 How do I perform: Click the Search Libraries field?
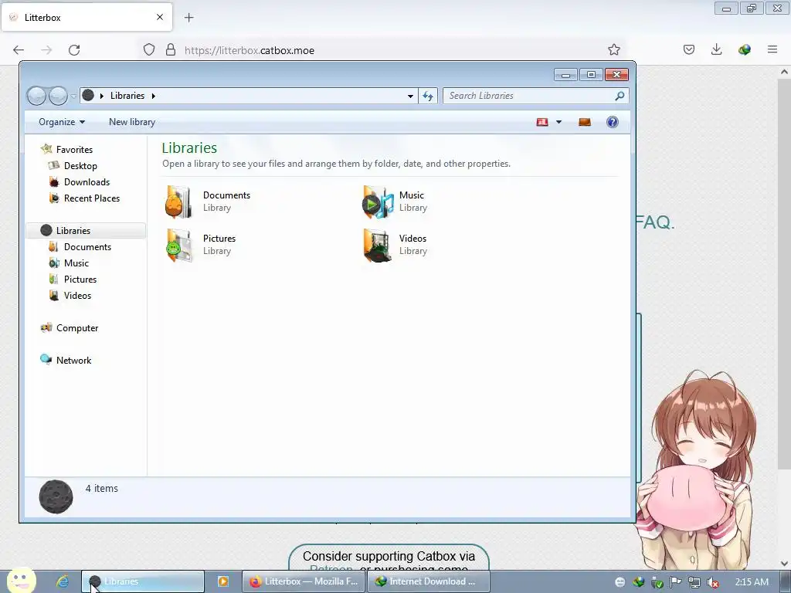click(x=536, y=96)
